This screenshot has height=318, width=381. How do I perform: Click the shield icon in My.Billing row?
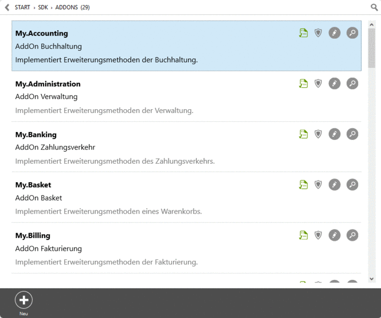coord(318,235)
